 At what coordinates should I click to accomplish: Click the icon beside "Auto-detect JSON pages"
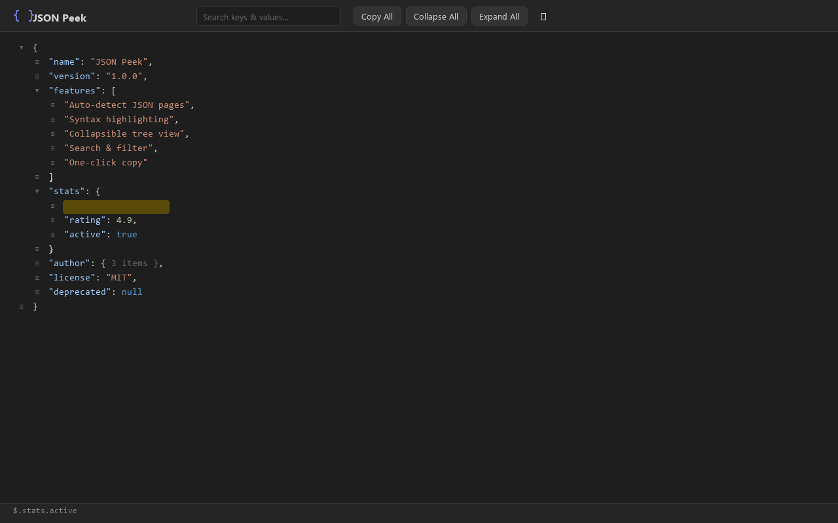tap(52, 105)
